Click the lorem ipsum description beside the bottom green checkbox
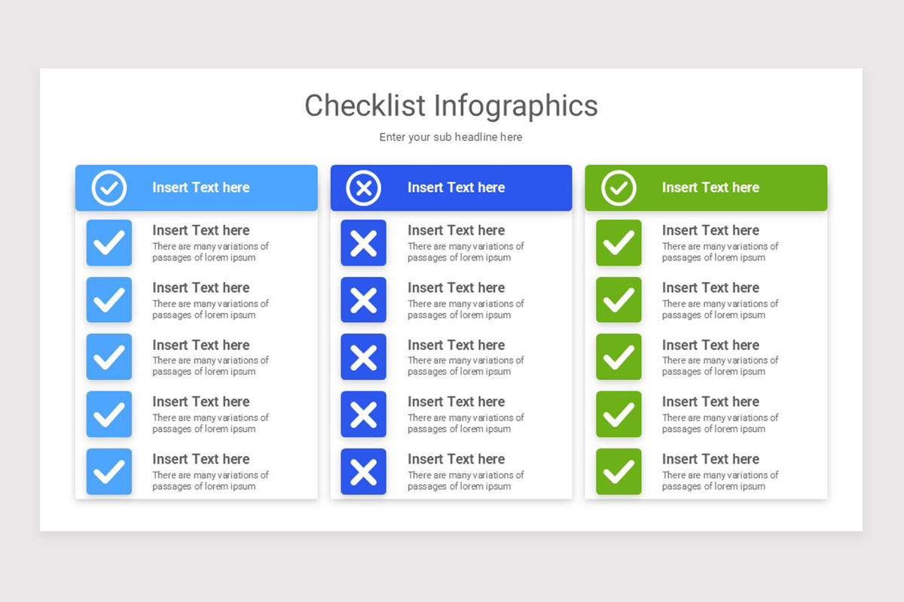This screenshot has width=904, height=602. pyautogui.click(x=719, y=481)
